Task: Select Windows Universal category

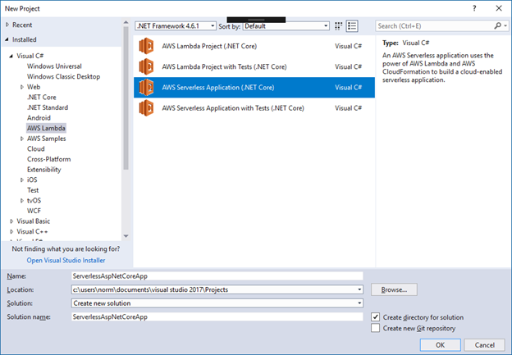Action: pyautogui.click(x=54, y=66)
